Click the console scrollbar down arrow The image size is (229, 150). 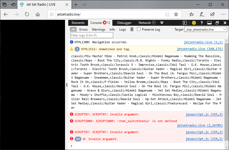pos(227,147)
